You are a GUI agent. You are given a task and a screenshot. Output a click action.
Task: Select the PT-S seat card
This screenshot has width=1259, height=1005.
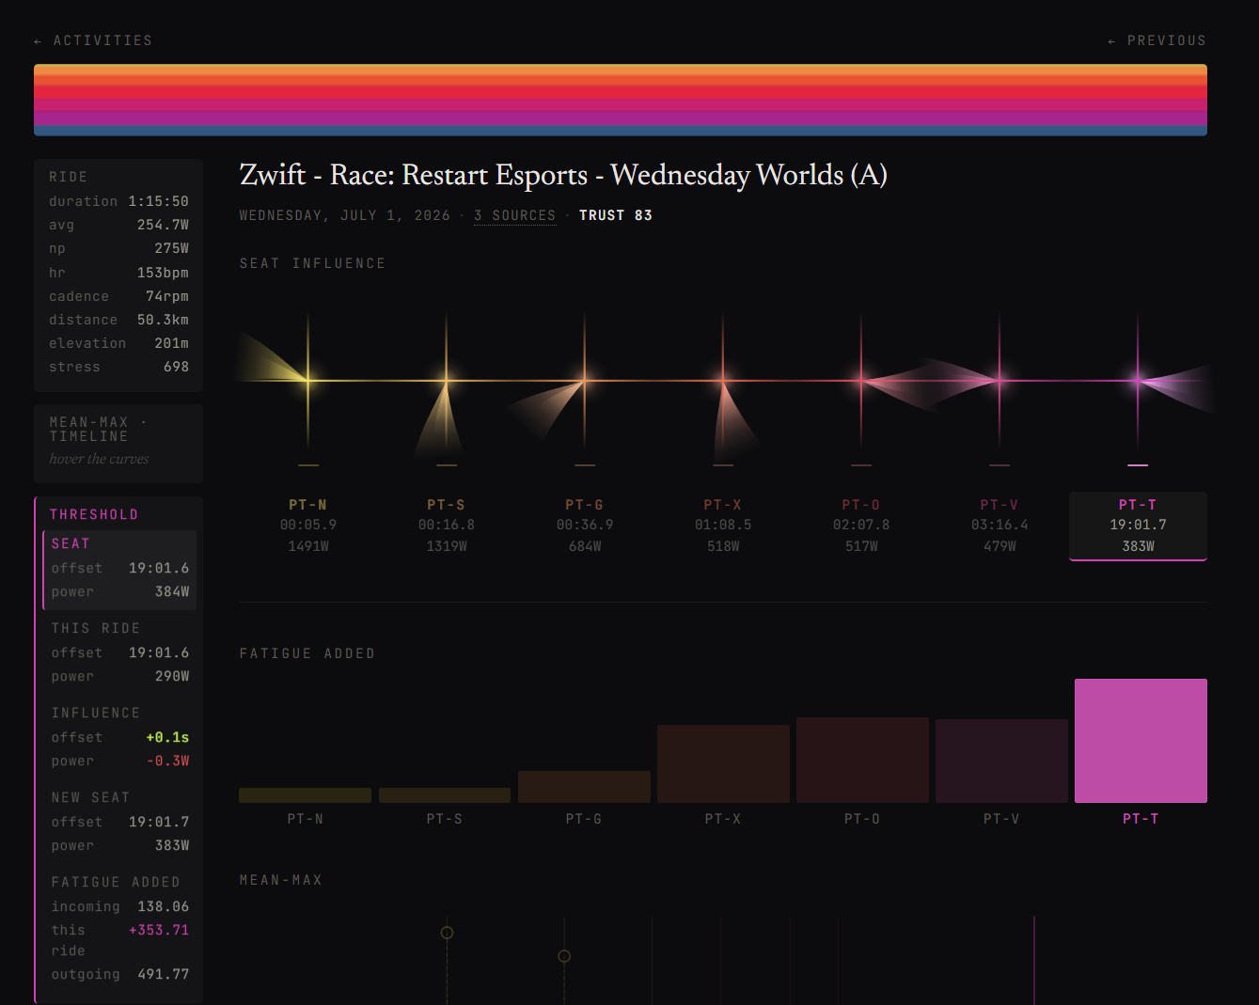click(447, 526)
